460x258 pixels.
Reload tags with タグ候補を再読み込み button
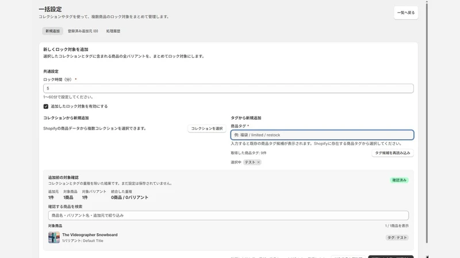(393, 153)
